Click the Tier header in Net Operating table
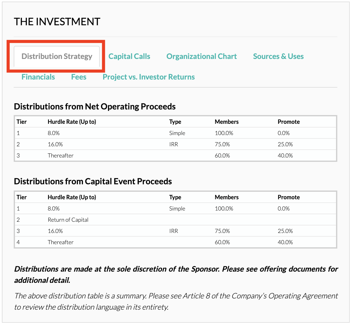The image size is (351, 324). 22,122
